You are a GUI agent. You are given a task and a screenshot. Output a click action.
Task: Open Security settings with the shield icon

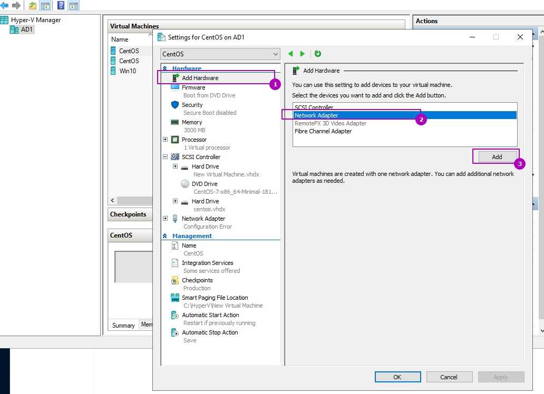click(176, 105)
